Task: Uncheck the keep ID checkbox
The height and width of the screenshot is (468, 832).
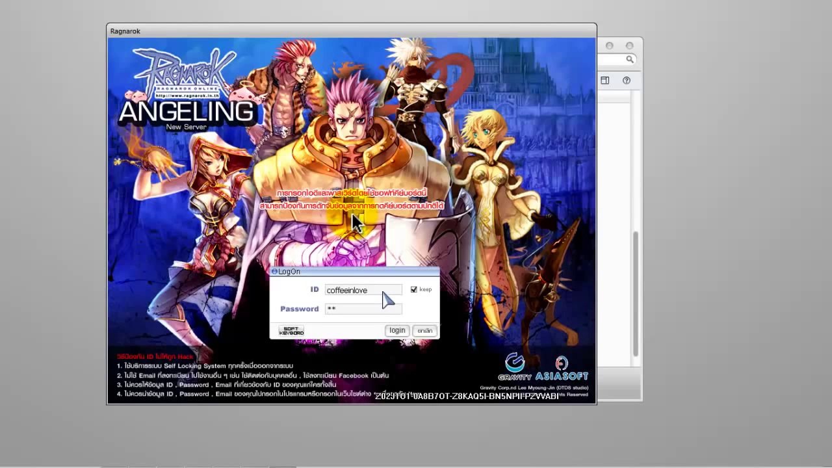Action: point(413,289)
